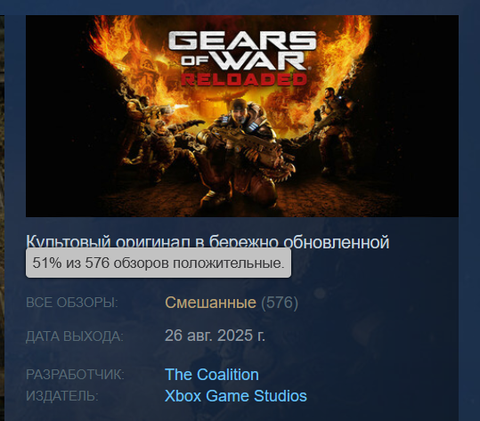
Task: Click the ИЗДАТЕЛЬ label
Action: pos(62,396)
